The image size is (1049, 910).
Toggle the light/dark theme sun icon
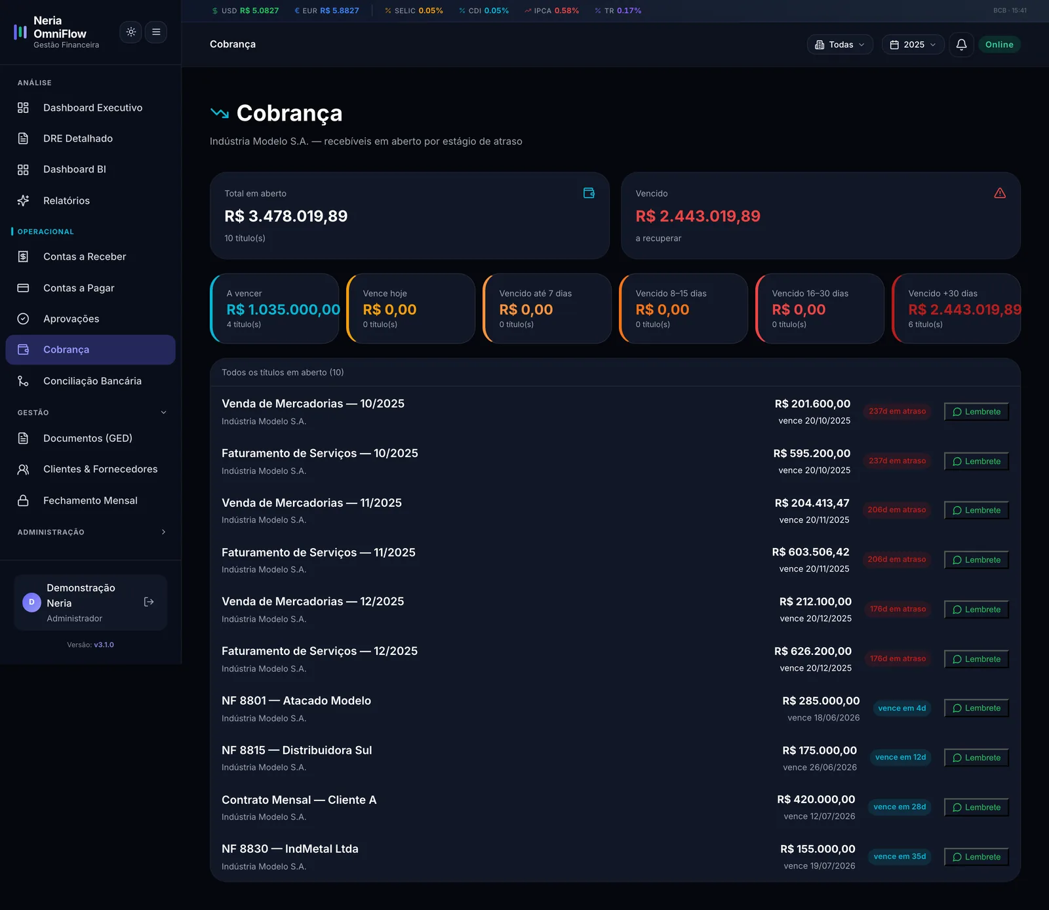(x=131, y=32)
